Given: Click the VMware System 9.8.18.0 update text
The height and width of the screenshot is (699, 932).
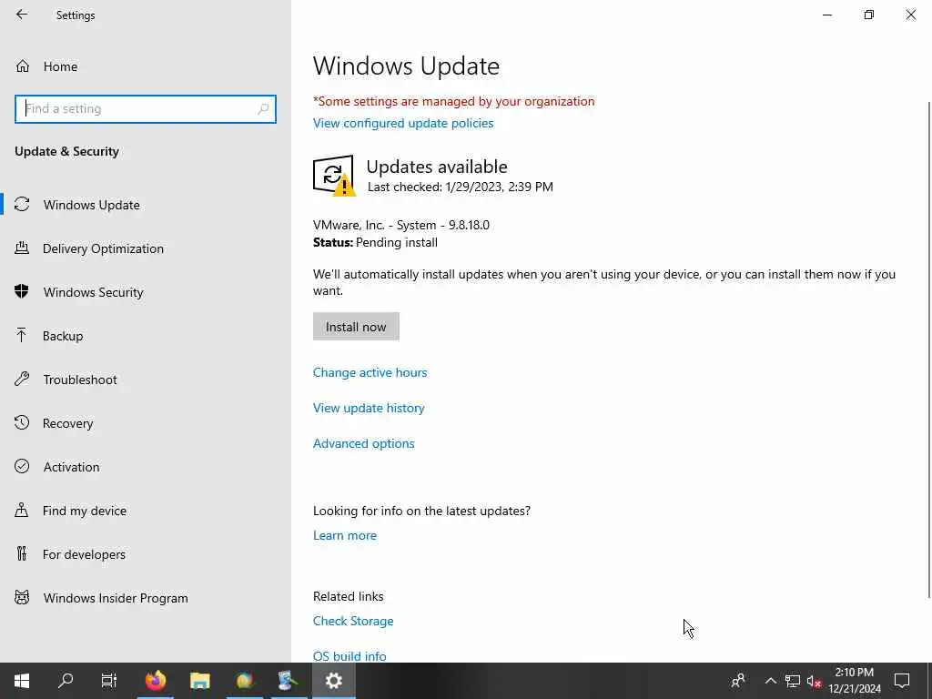Looking at the screenshot, I should tap(401, 226).
